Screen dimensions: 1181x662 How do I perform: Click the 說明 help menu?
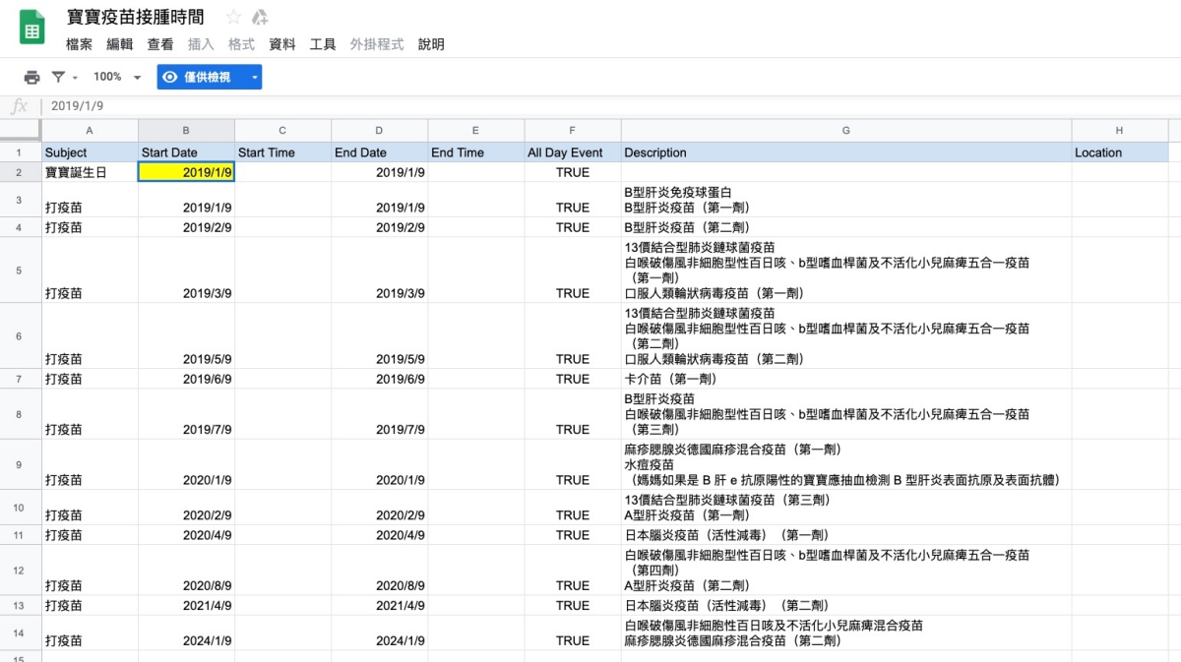pos(431,44)
